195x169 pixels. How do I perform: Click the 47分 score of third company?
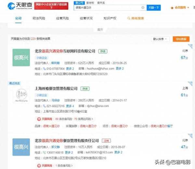pos(184,147)
